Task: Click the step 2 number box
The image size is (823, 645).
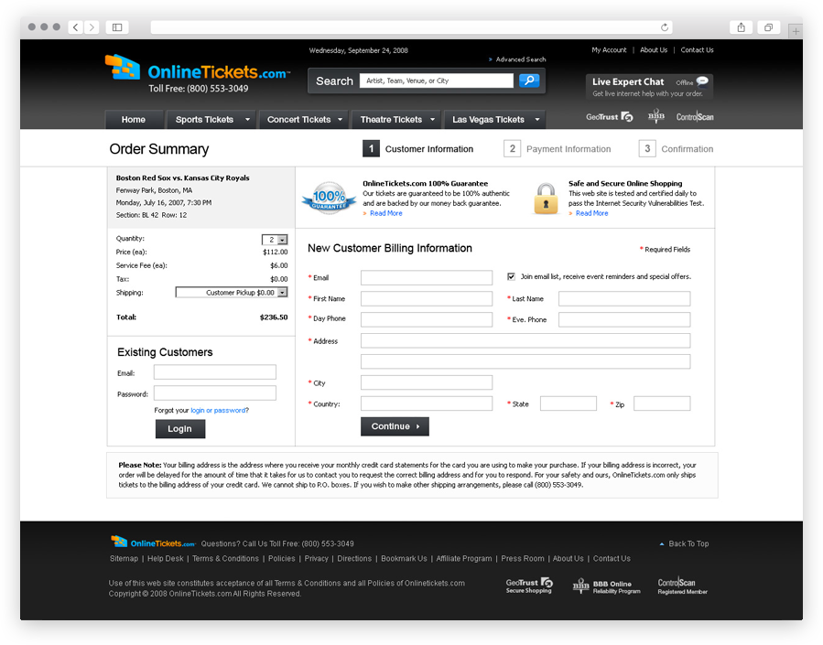Action: pos(513,148)
